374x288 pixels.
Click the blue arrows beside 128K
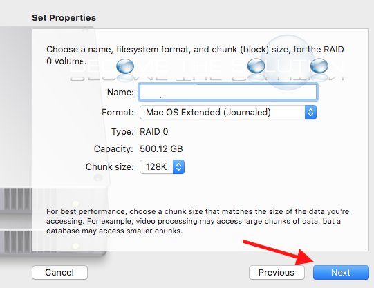(178, 166)
